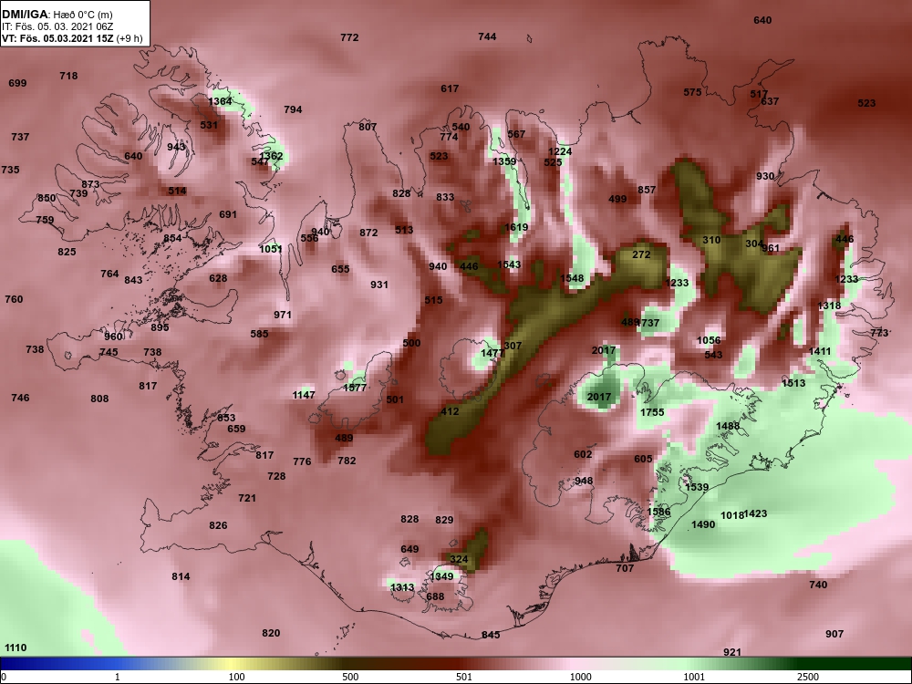
Task: Click the yellow segment of the color bar
Action: click(x=230, y=664)
